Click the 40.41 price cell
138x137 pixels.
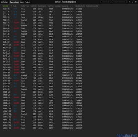click(51, 117)
